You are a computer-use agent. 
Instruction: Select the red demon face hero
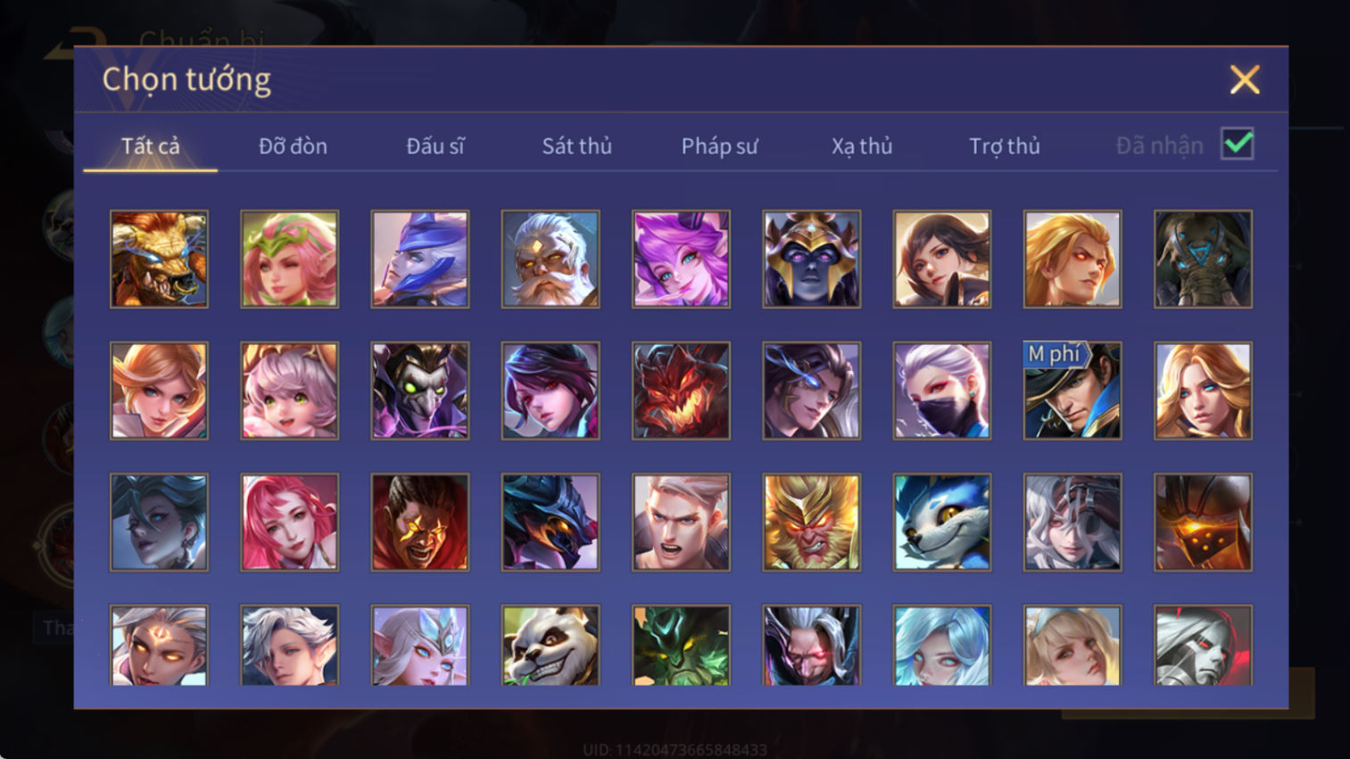(681, 391)
